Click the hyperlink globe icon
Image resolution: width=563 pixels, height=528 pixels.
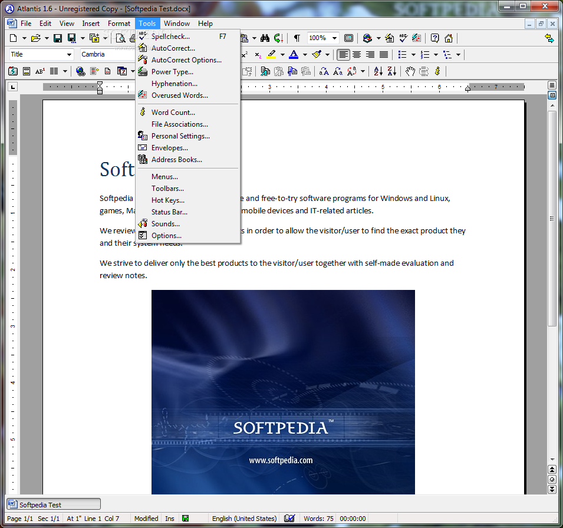pyautogui.click(x=80, y=71)
